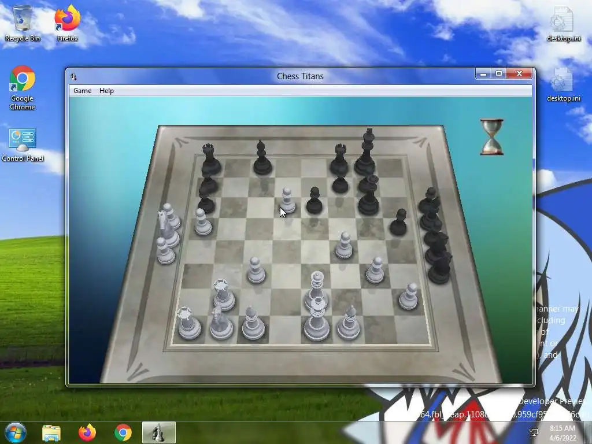Open the network icon in system tray
Image resolution: width=592 pixels, height=444 pixels.
(x=534, y=432)
